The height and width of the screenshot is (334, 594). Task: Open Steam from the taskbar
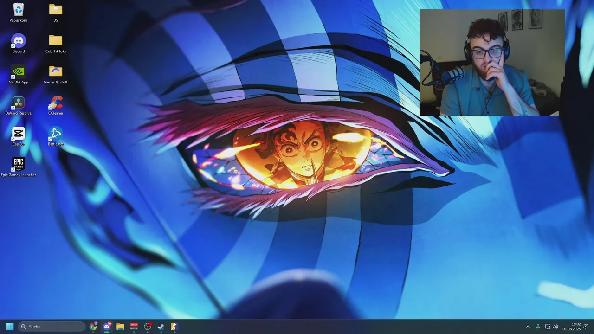click(x=161, y=327)
